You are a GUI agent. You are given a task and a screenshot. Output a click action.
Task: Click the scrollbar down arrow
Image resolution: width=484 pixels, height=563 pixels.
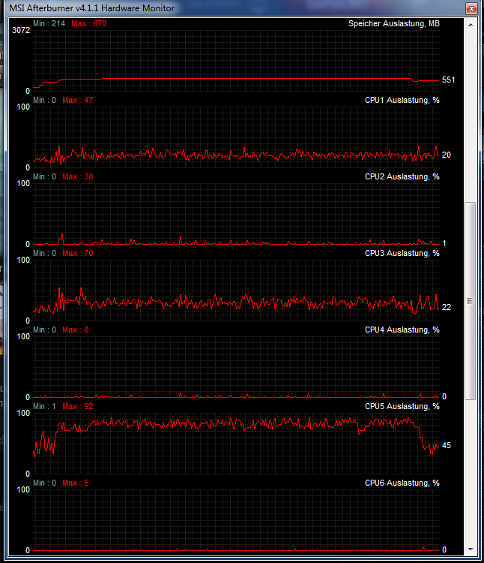(471, 549)
